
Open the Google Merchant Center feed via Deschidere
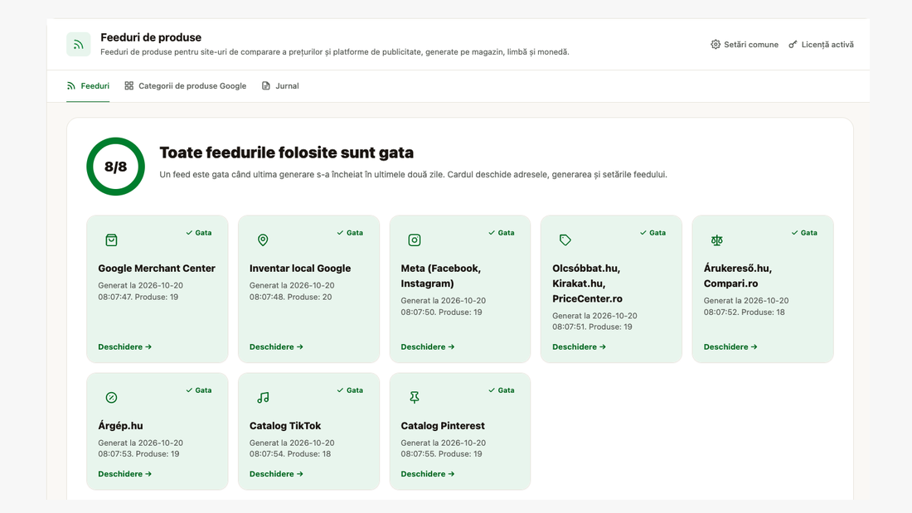click(x=125, y=346)
